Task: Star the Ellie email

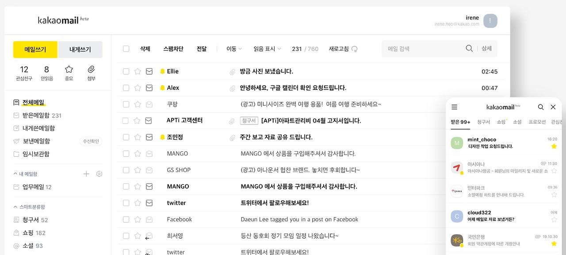Action: (138, 71)
